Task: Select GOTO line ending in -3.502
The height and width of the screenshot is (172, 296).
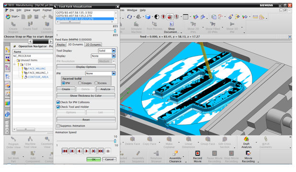Action: (x=74, y=13)
